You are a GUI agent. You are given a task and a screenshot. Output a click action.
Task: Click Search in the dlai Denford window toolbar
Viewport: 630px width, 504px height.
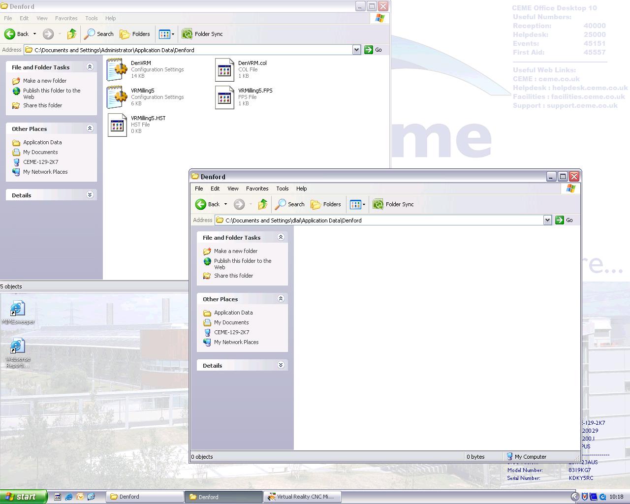(x=290, y=204)
